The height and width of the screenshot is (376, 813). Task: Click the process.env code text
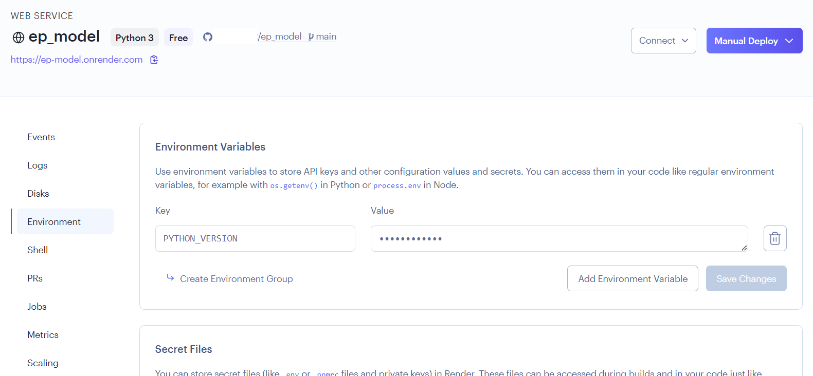(397, 185)
